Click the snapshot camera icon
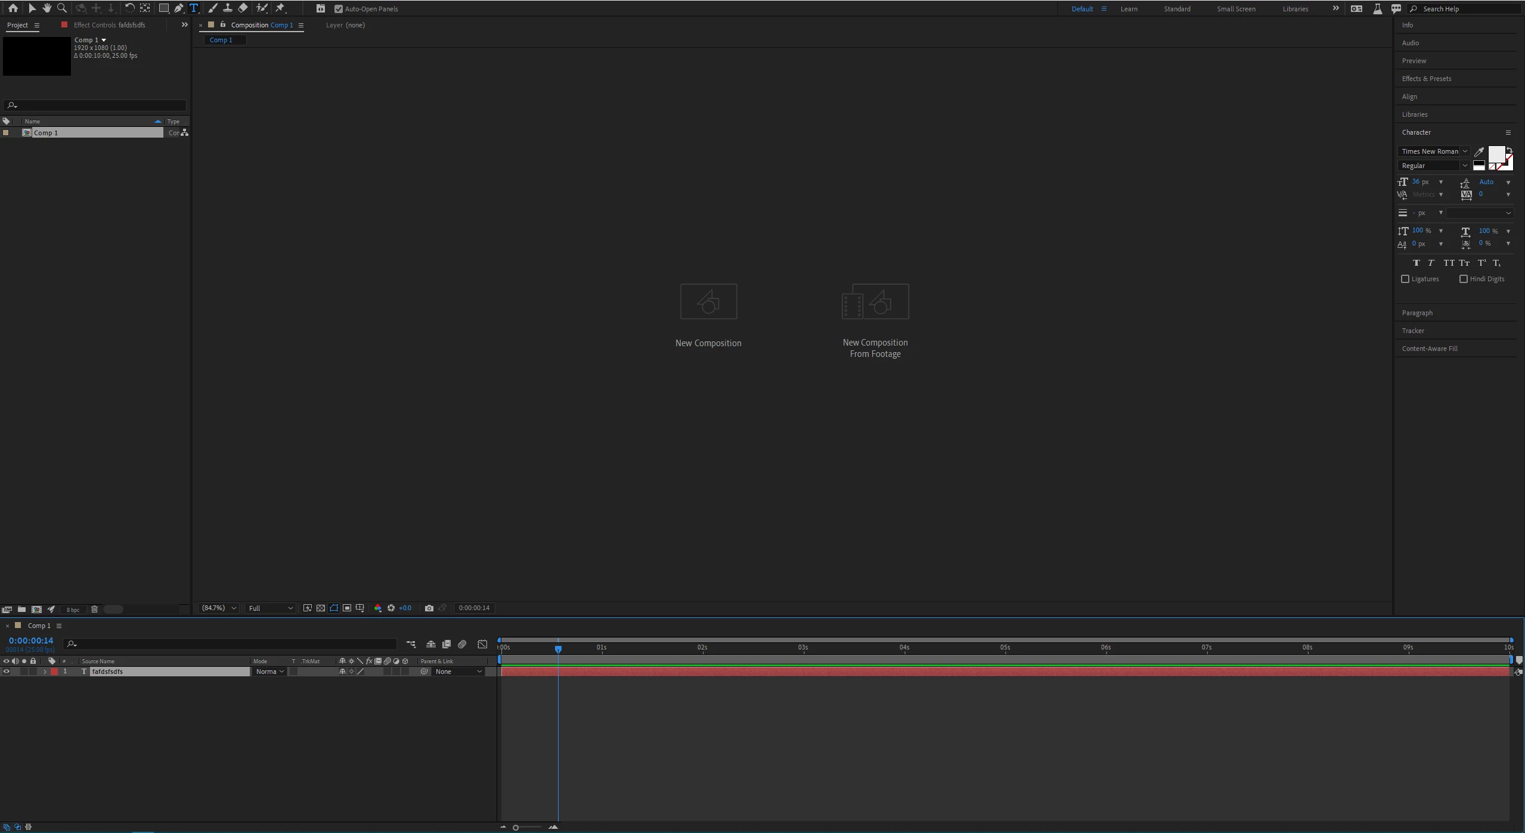Viewport: 1525px width, 833px height. click(x=429, y=608)
